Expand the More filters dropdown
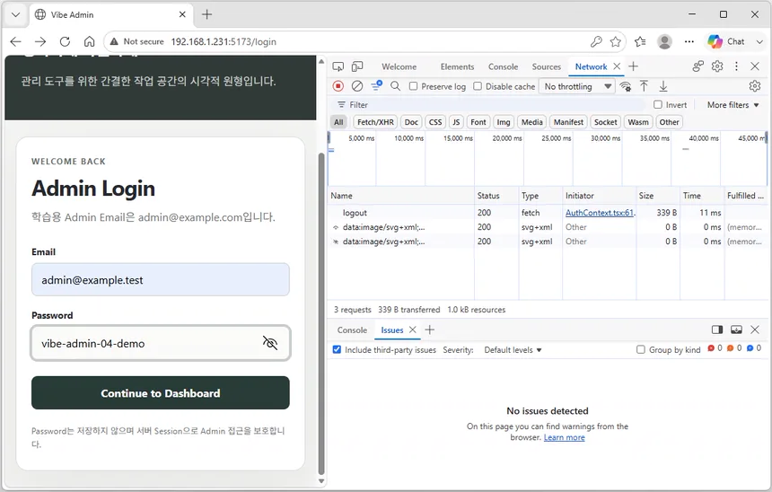Screen dimensions: 772x492 click(733, 105)
